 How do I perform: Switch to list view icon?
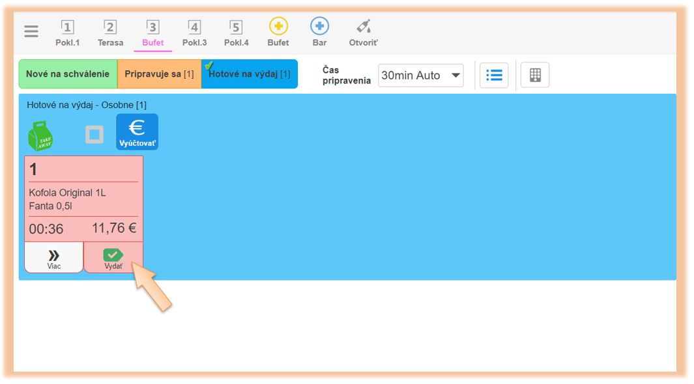494,75
